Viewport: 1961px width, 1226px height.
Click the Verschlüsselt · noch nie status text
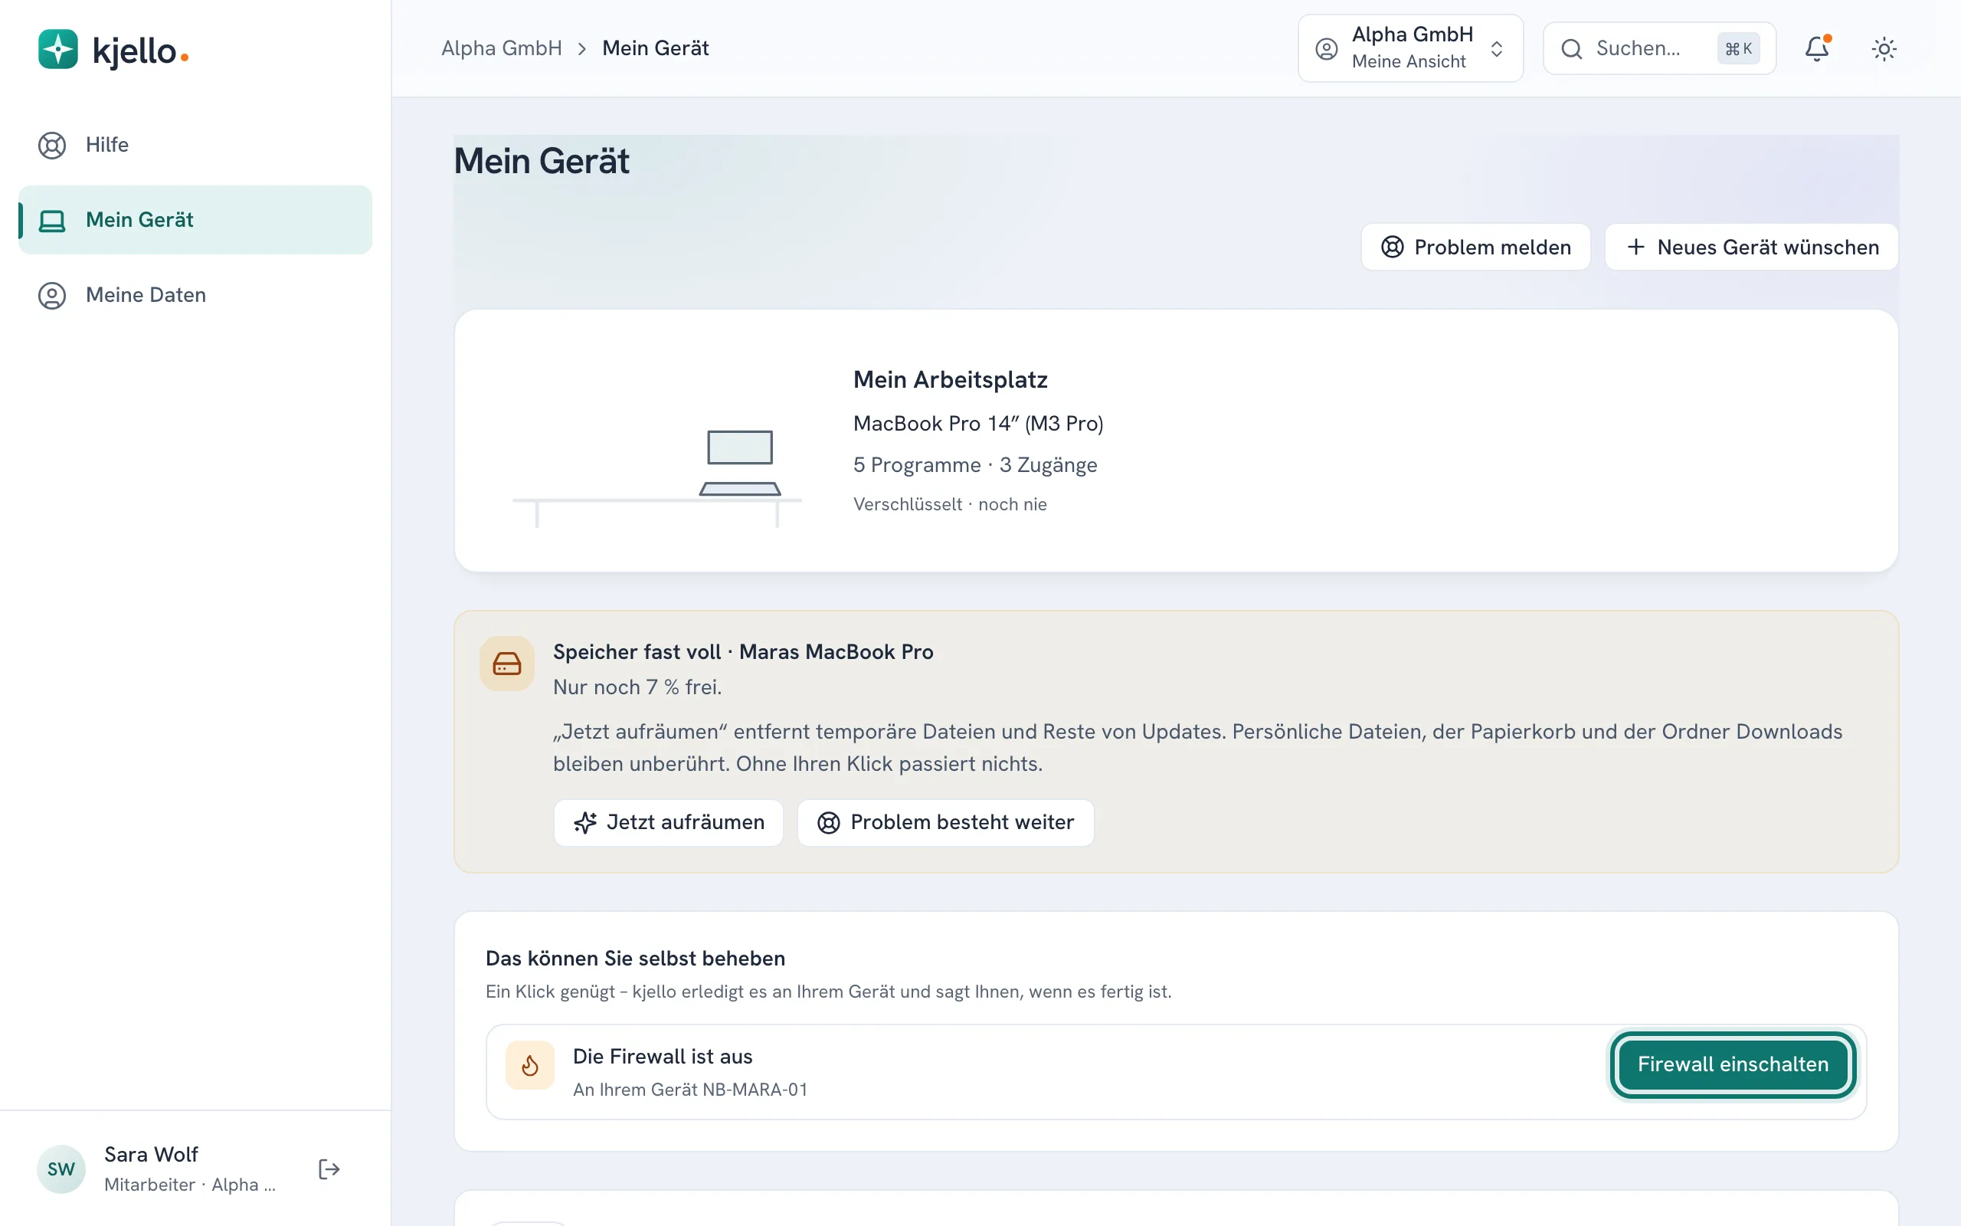pos(950,504)
